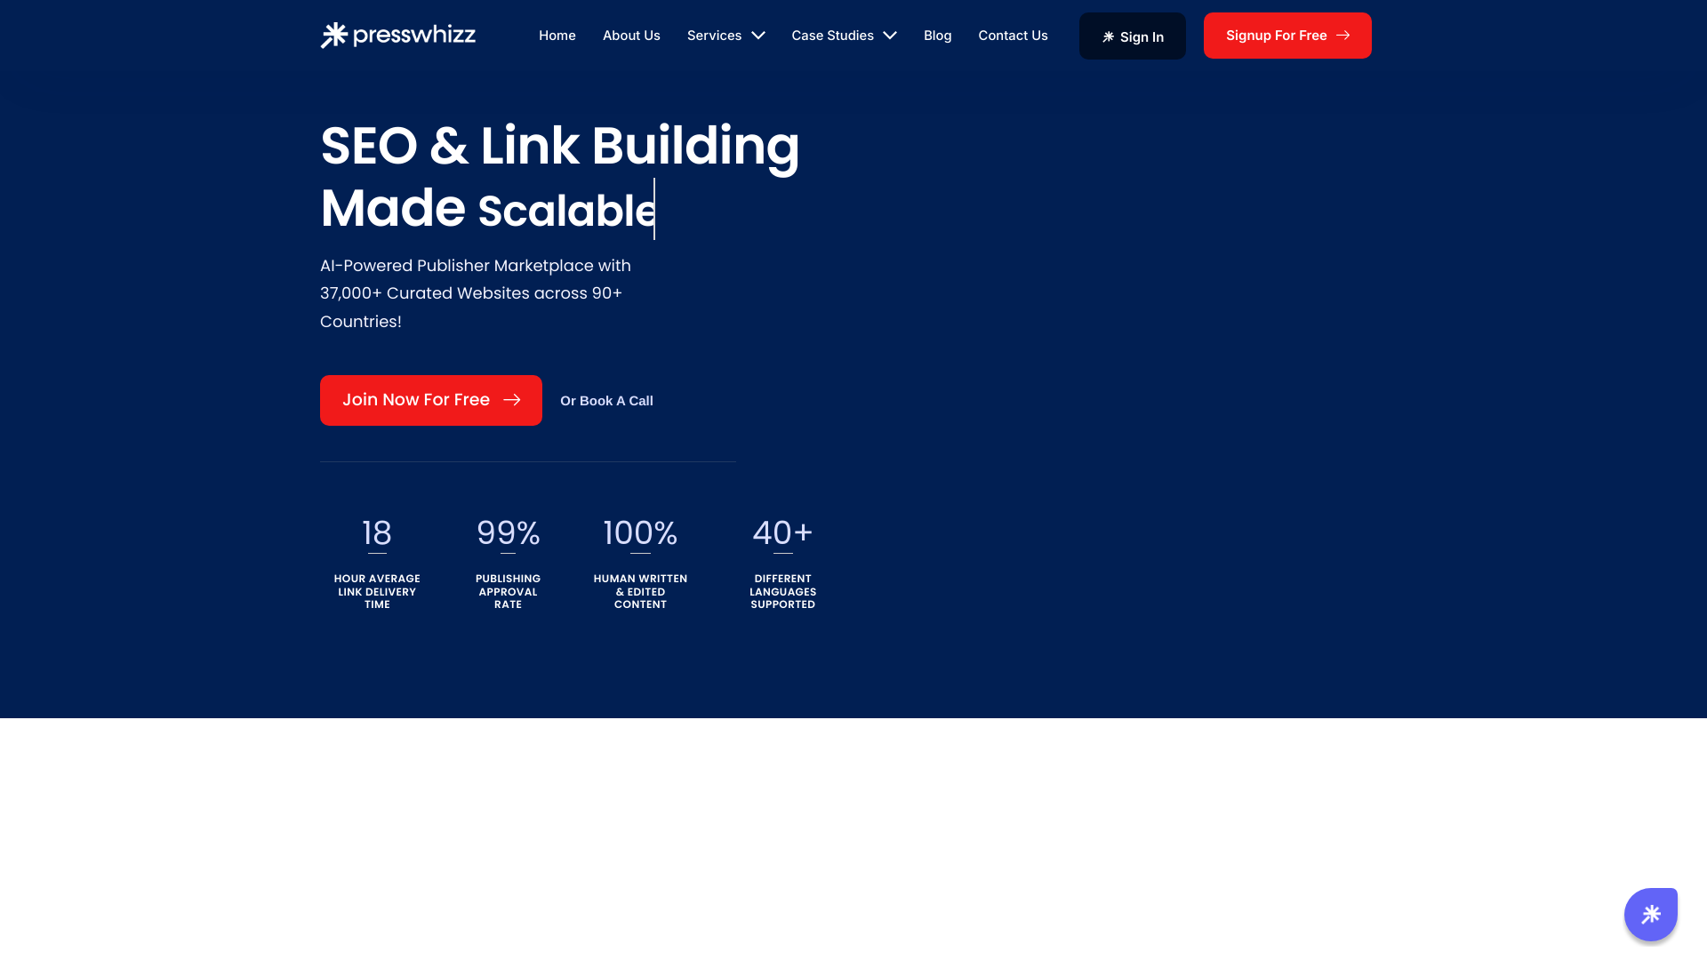Click the Human Written & Edited Content label

tap(640, 591)
